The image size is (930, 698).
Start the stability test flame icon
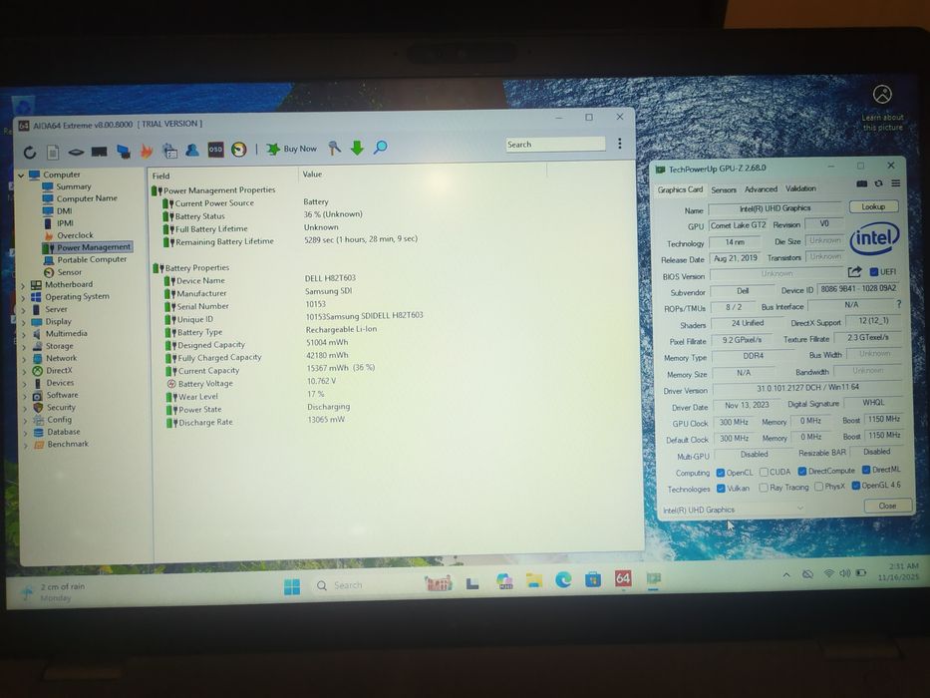point(146,152)
